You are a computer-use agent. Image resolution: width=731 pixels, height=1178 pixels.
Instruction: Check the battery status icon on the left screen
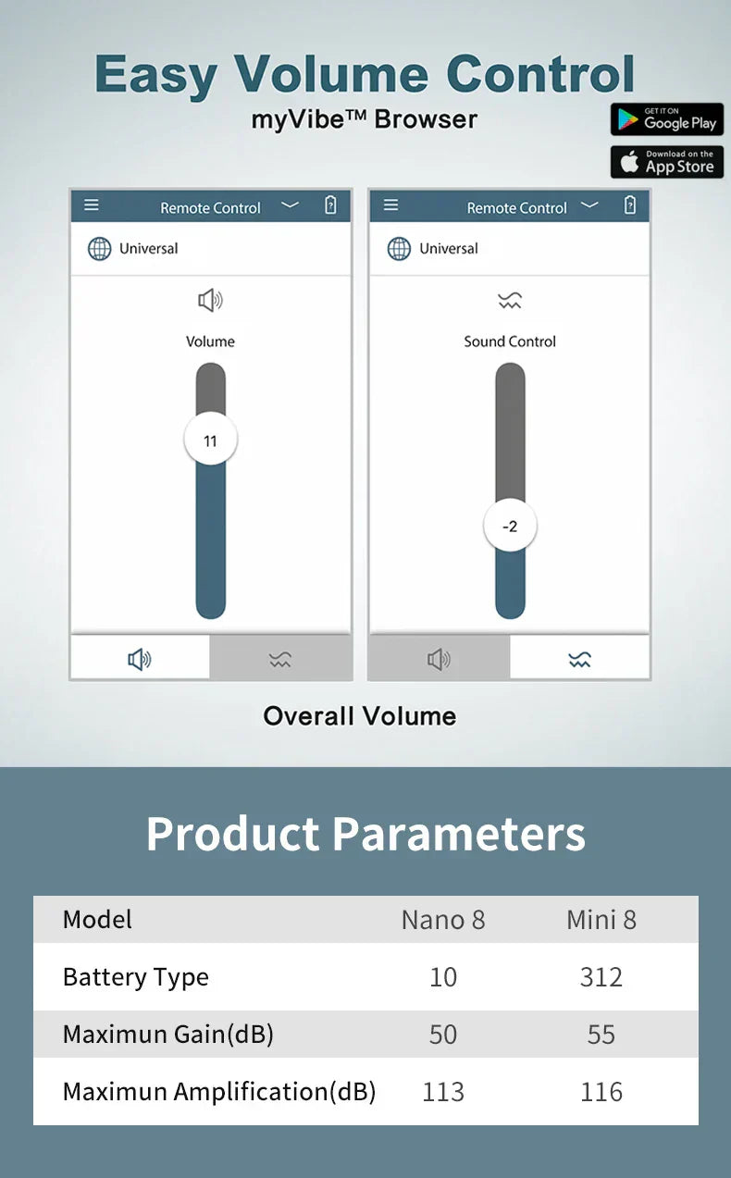coord(330,206)
